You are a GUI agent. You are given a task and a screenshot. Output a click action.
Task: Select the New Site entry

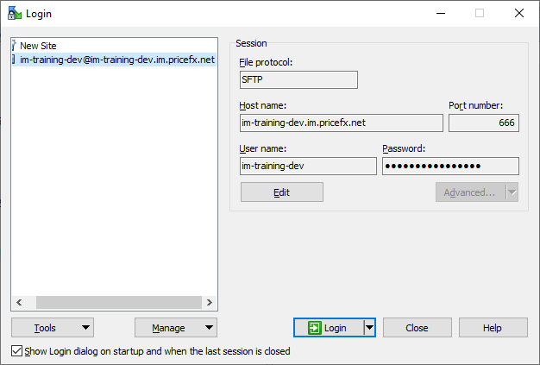[x=38, y=45]
